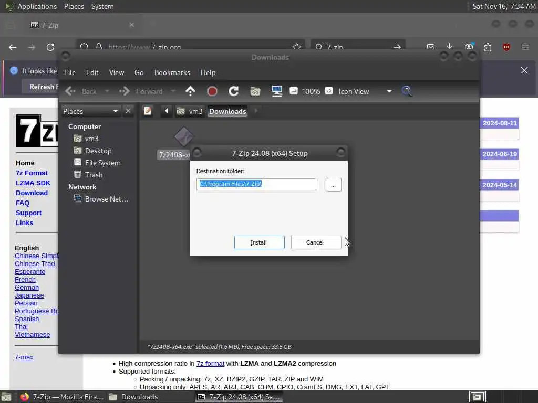
Task: Open the Icon View mode dropdown
Action: [x=365, y=91]
